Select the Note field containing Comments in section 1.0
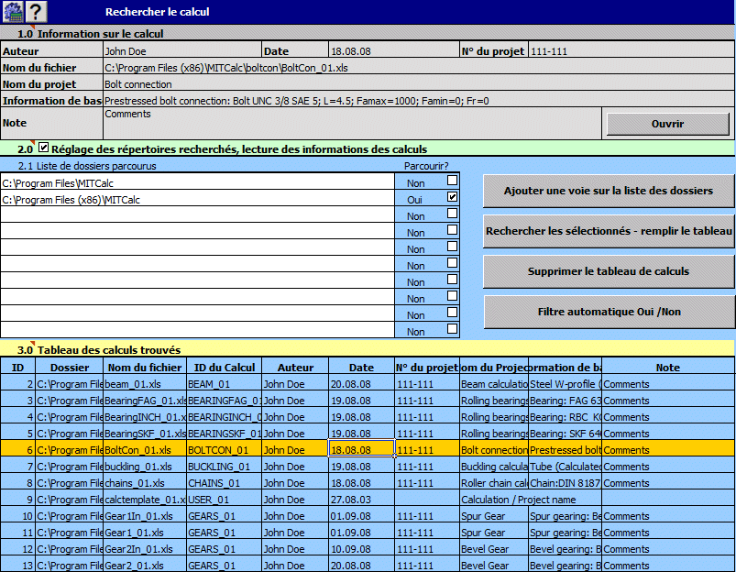736x572 pixels. pyautogui.click(x=352, y=123)
